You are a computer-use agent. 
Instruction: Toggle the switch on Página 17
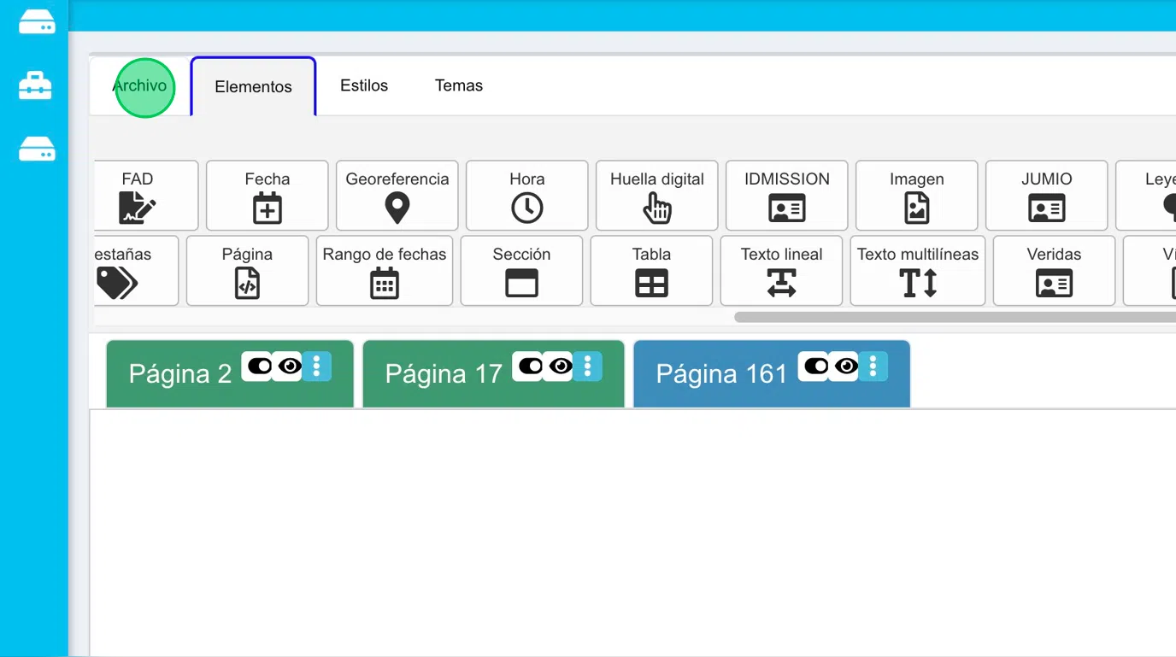coord(530,367)
